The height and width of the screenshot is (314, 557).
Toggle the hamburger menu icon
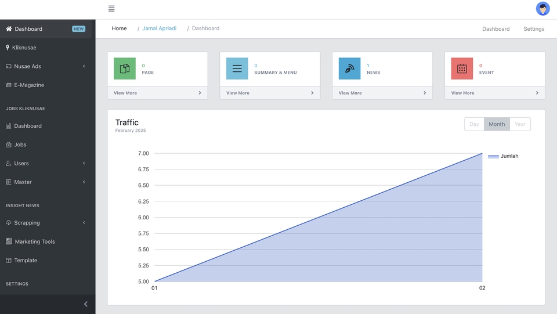coord(111,9)
